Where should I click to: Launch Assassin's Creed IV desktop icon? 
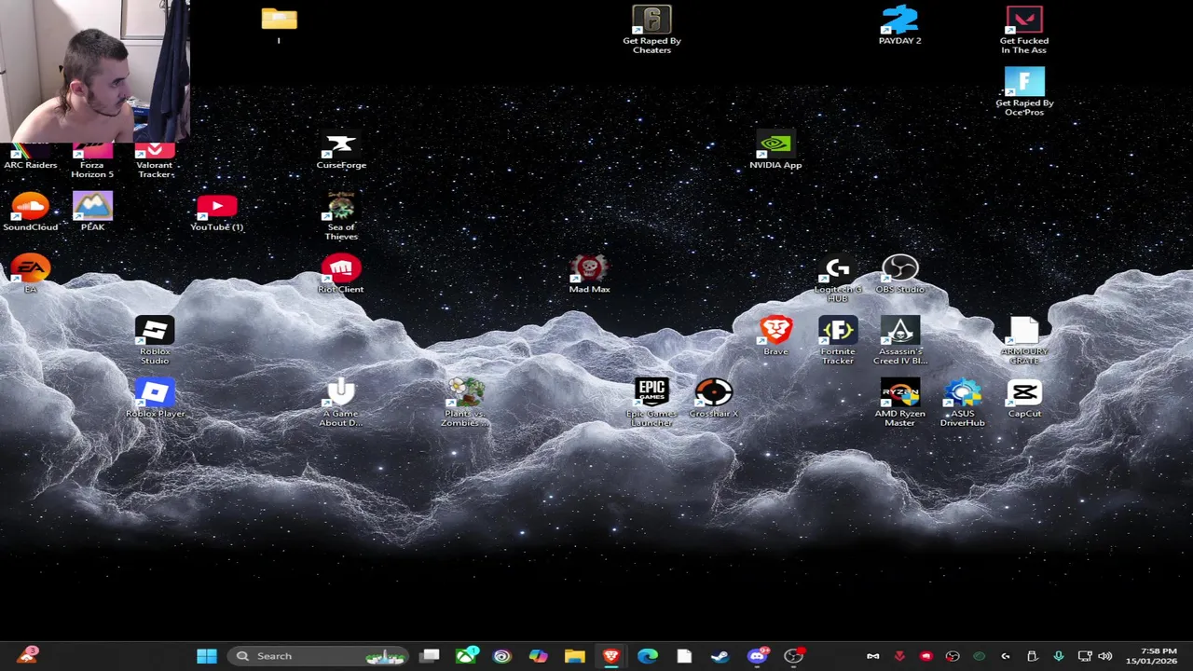pyautogui.click(x=899, y=340)
